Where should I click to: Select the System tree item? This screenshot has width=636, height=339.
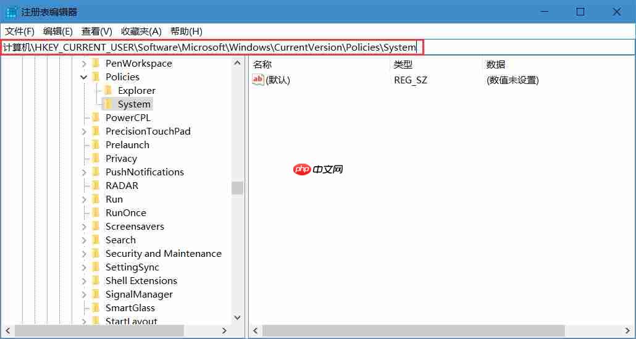[134, 104]
